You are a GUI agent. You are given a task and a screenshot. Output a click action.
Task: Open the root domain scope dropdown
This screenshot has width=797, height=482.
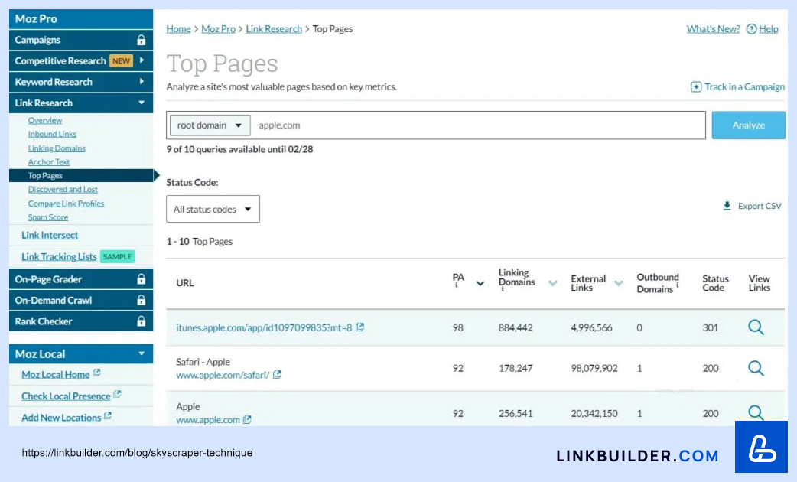coord(210,125)
